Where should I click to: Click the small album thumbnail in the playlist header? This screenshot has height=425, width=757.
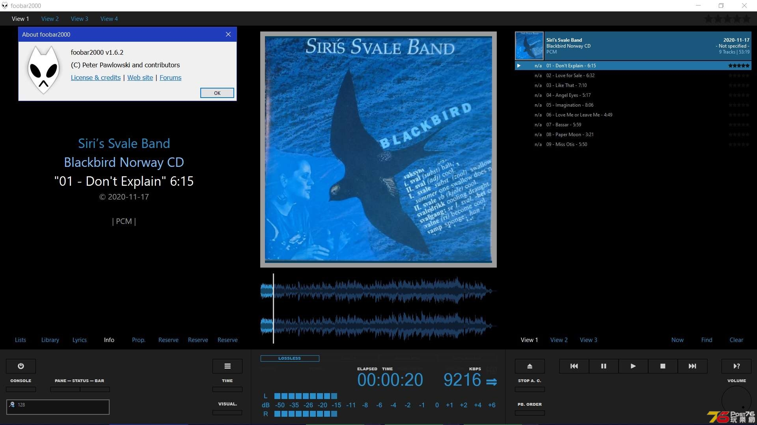[530, 46]
